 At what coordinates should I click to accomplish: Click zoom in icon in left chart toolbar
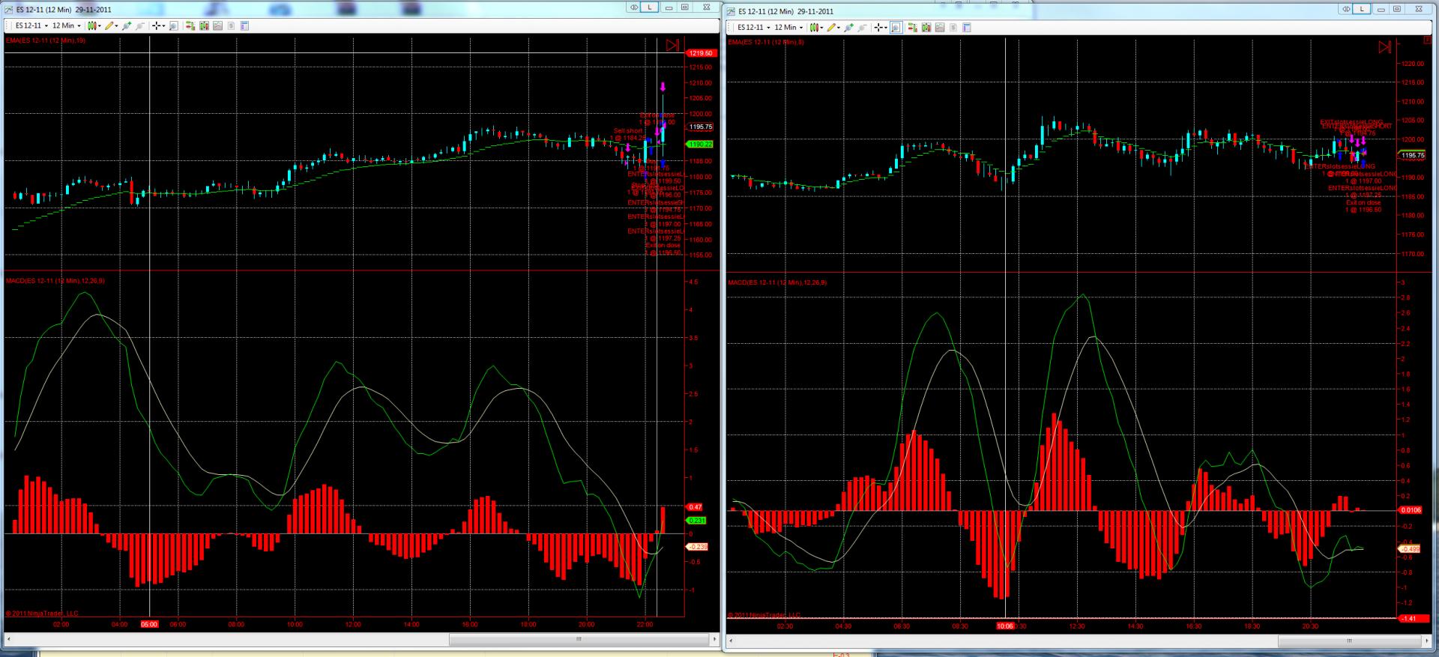(127, 26)
